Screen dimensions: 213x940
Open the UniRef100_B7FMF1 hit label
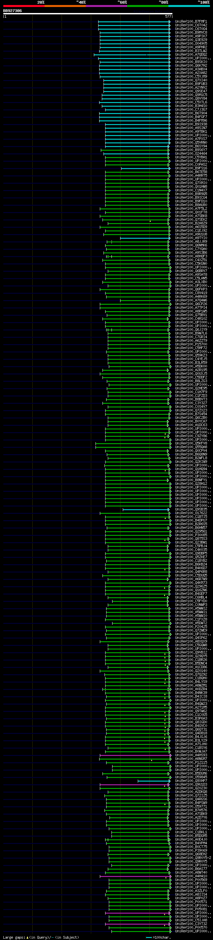point(191,22)
